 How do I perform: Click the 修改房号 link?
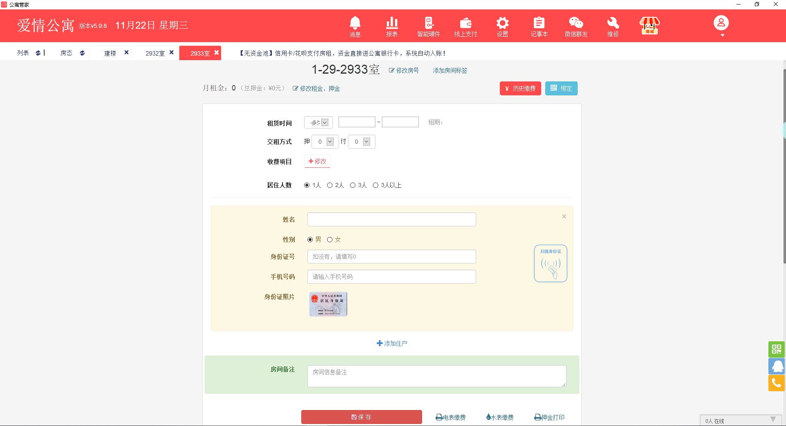pos(404,70)
